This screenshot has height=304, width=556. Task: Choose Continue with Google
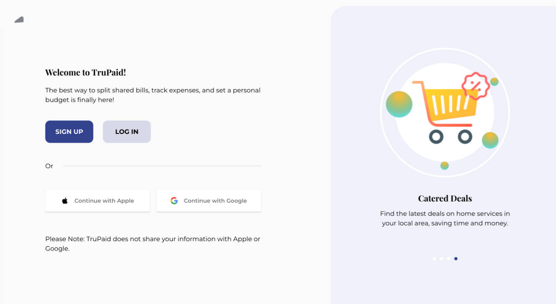point(209,200)
